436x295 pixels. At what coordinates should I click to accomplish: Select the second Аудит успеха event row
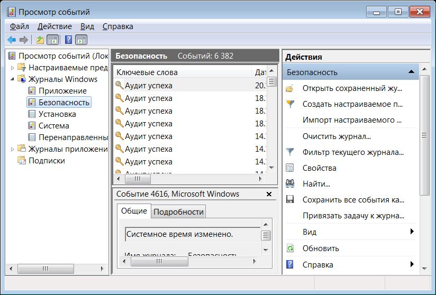point(189,98)
